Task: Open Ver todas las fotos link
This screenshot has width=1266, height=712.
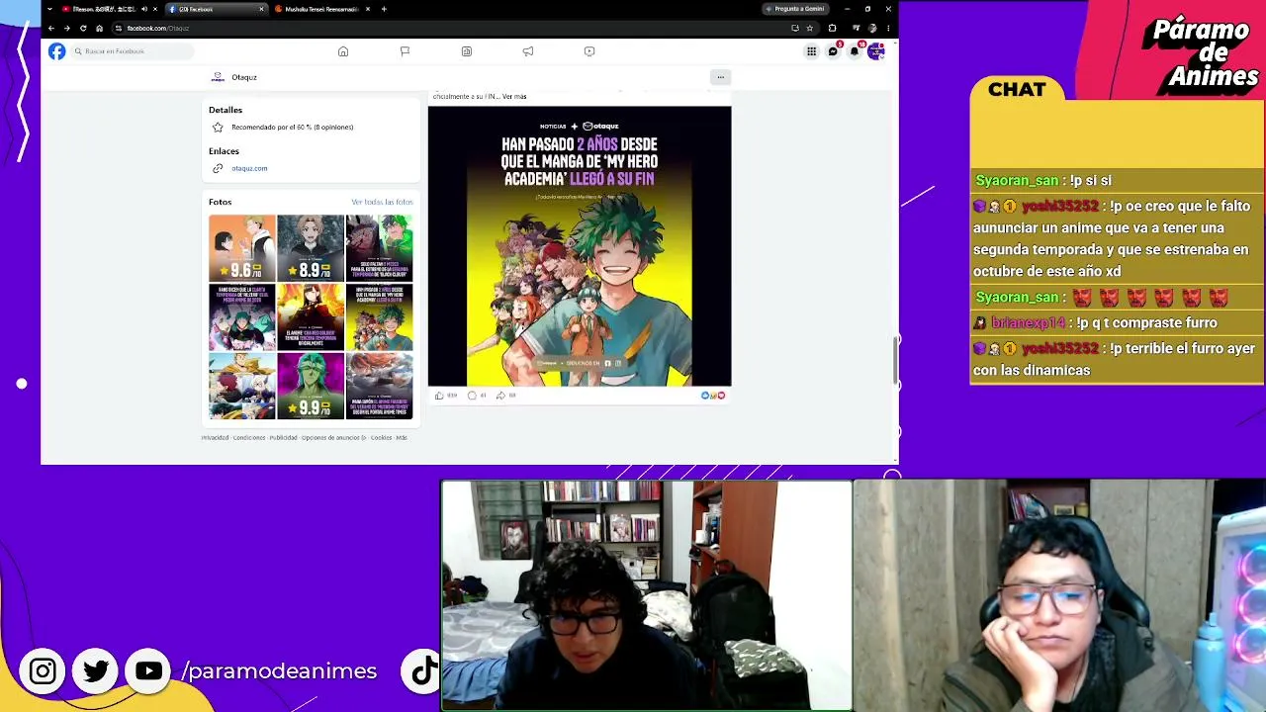Action: (382, 202)
